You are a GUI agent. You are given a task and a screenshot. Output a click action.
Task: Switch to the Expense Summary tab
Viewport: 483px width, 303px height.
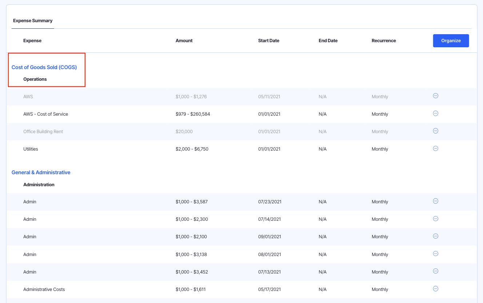(x=33, y=21)
